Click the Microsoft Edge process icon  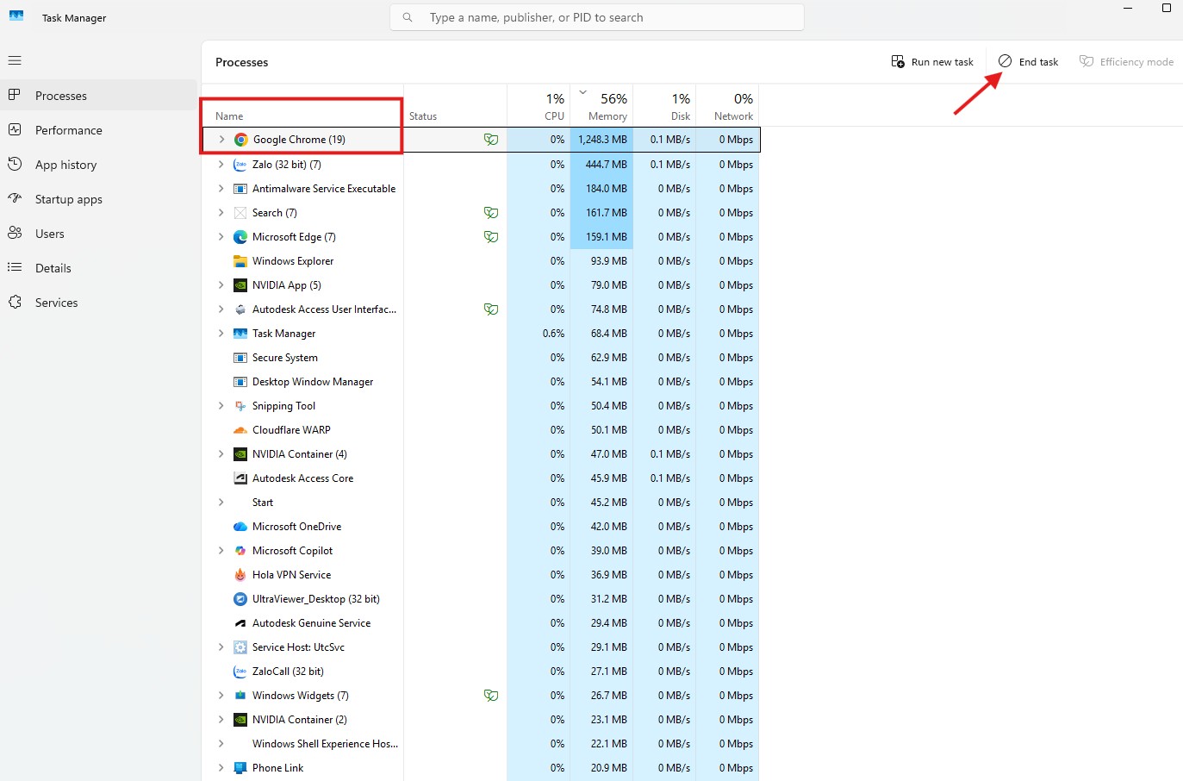(x=240, y=237)
